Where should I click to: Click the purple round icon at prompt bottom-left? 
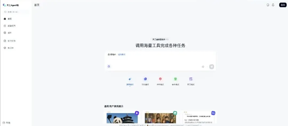109,67
